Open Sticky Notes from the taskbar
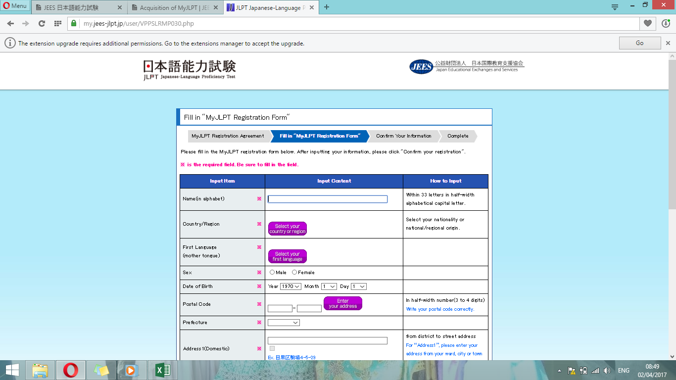The width and height of the screenshot is (676, 380). (101, 370)
